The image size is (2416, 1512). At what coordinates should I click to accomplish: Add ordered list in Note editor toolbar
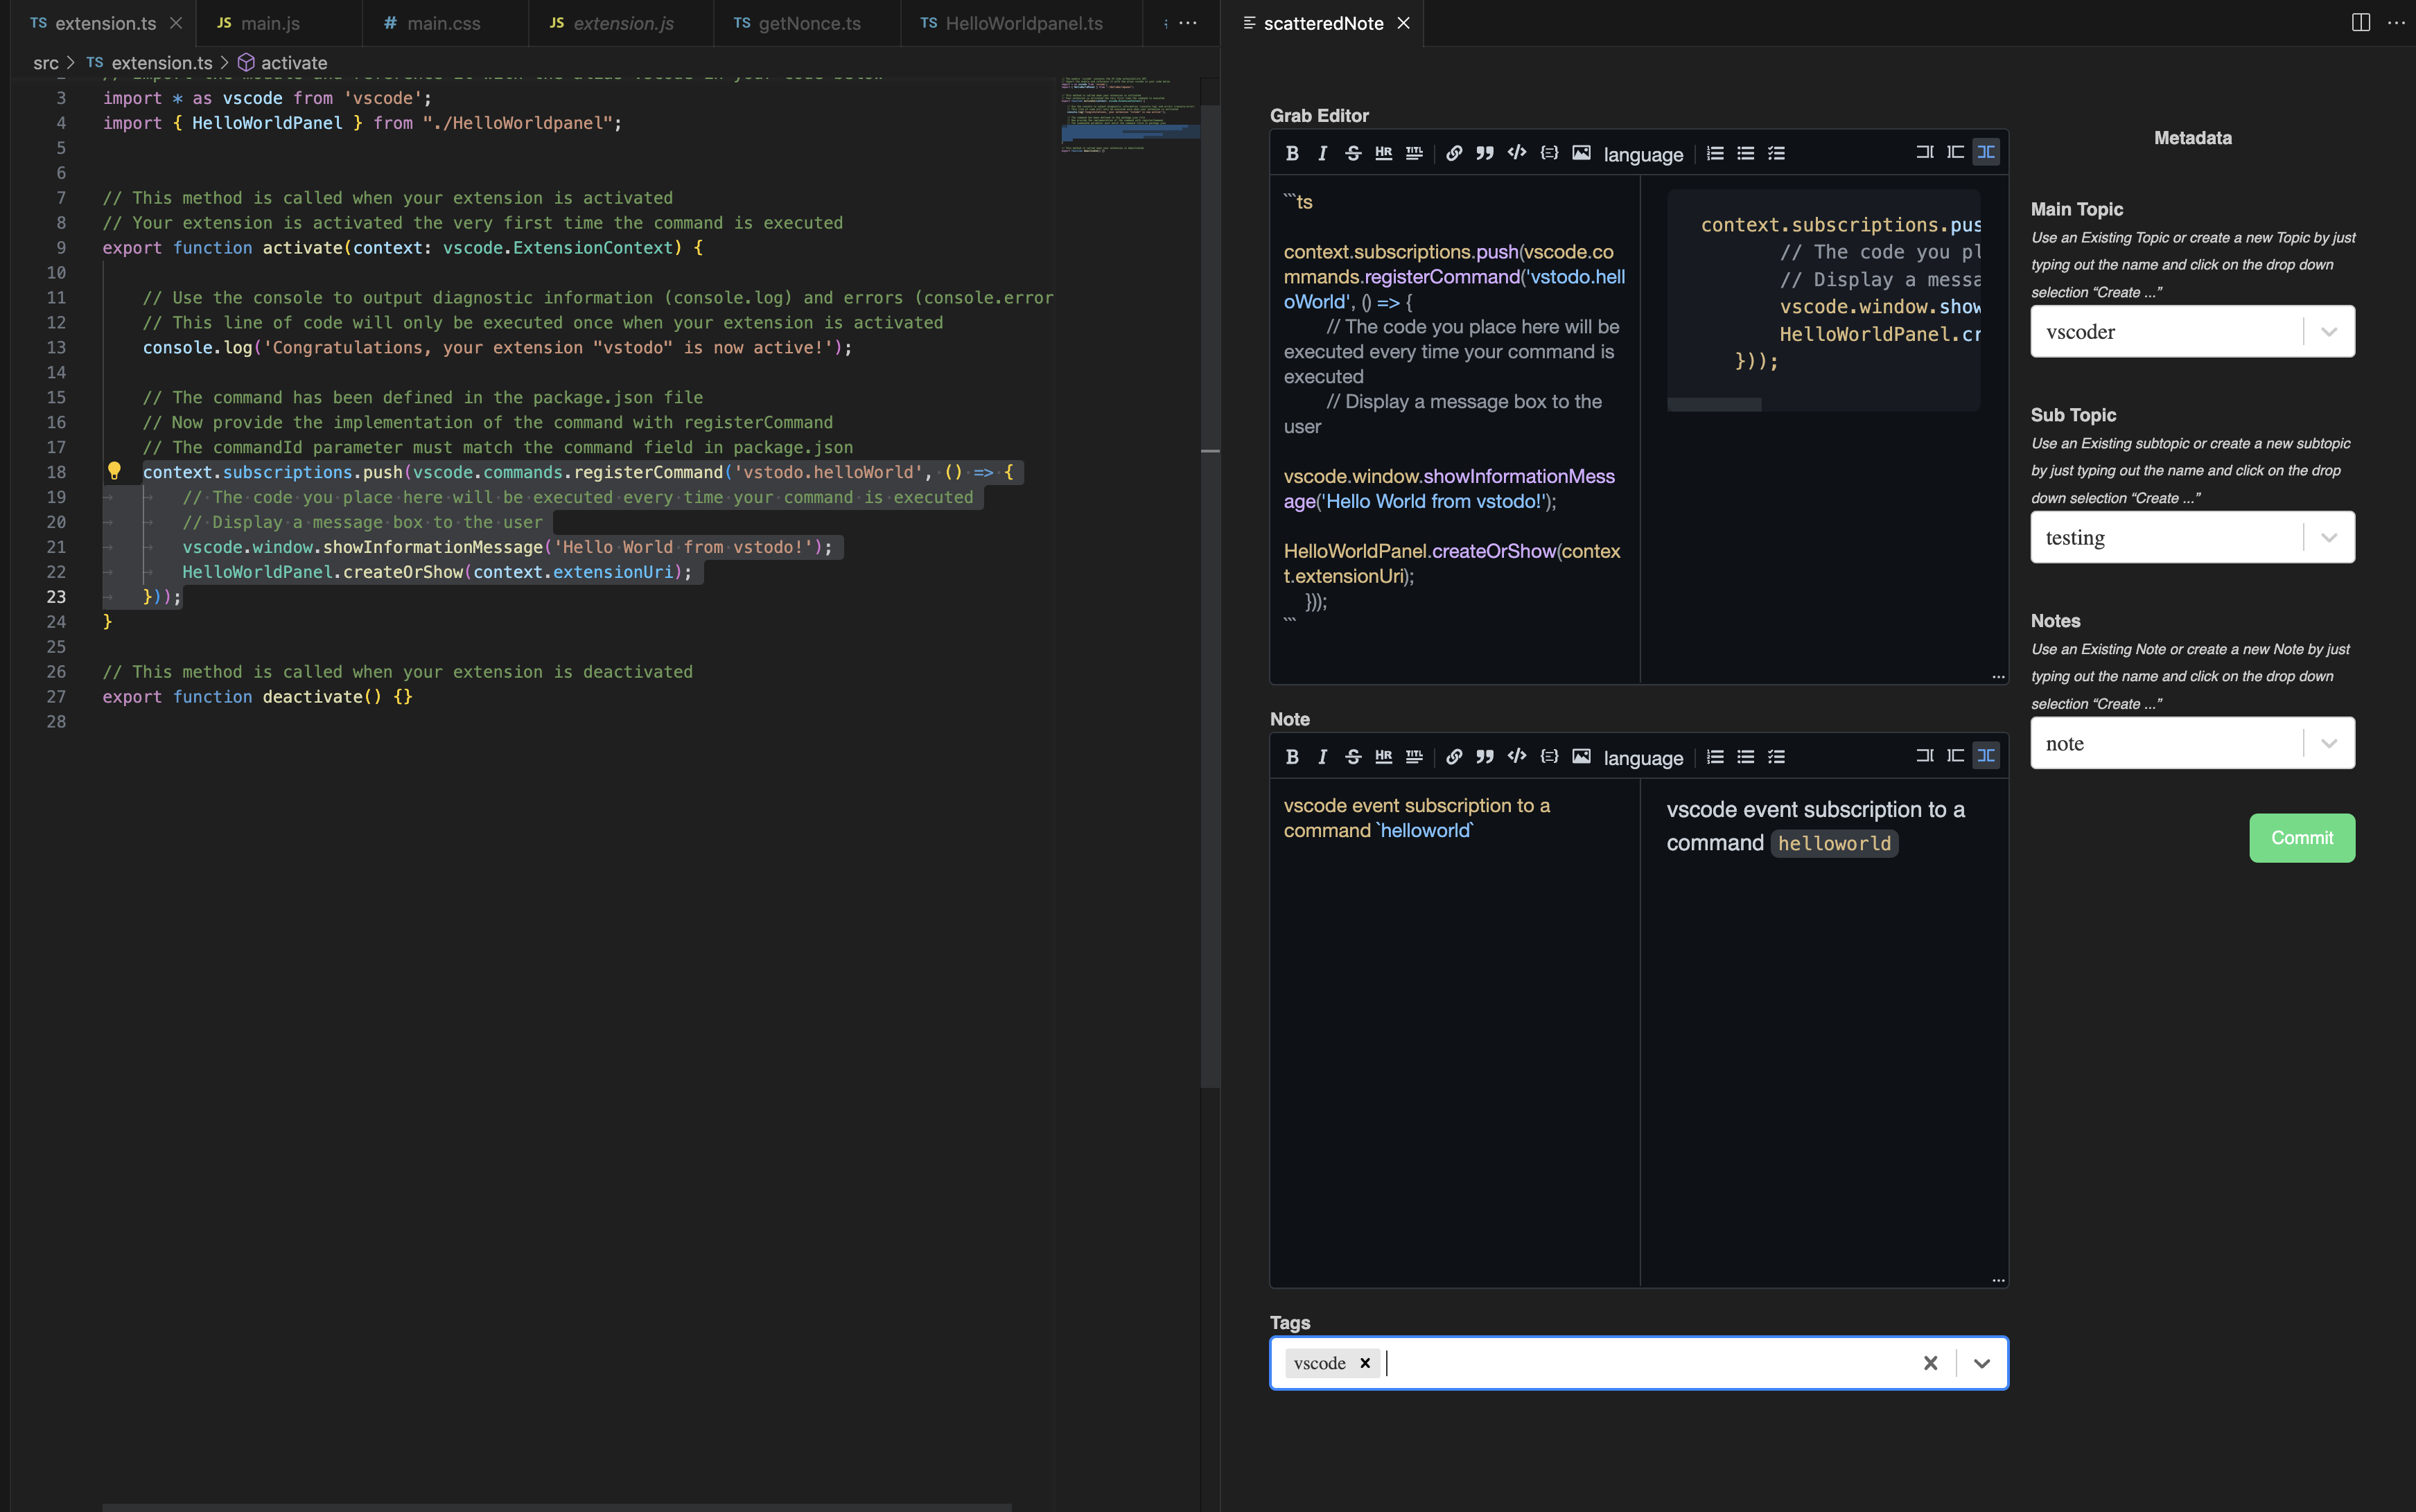pyautogui.click(x=1715, y=757)
